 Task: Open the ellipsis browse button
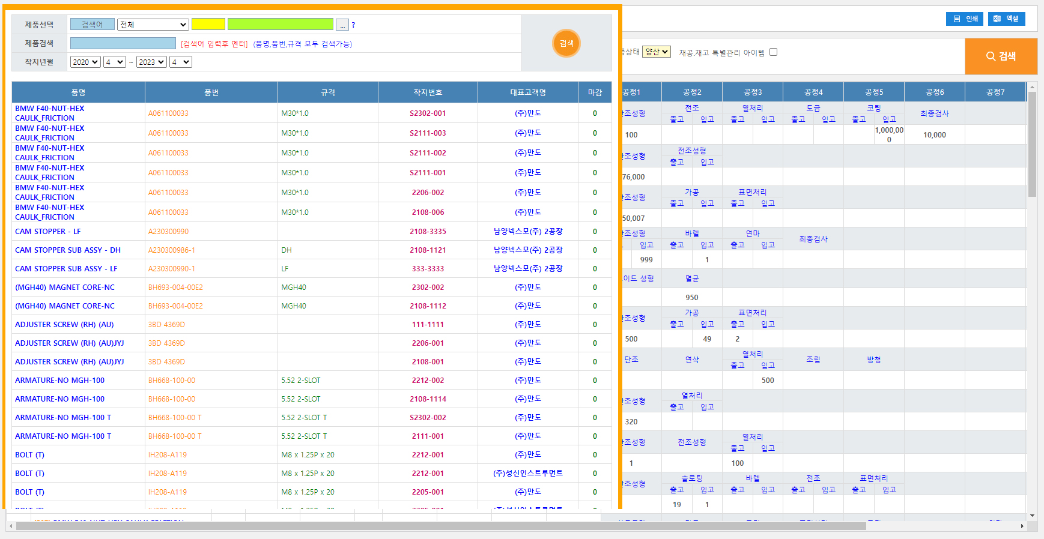(342, 25)
